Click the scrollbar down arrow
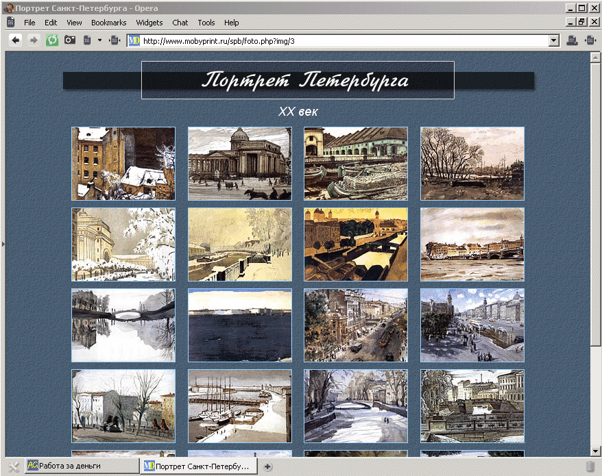The height and width of the screenshot is (476, 602). 595,451
